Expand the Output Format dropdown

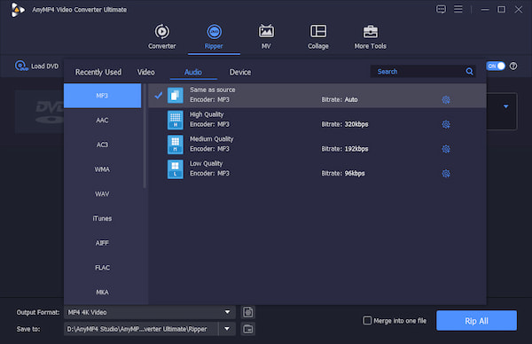click(227, 312)
